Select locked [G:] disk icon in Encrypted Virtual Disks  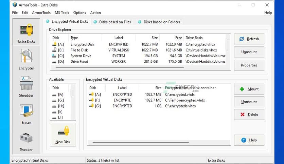91,106
